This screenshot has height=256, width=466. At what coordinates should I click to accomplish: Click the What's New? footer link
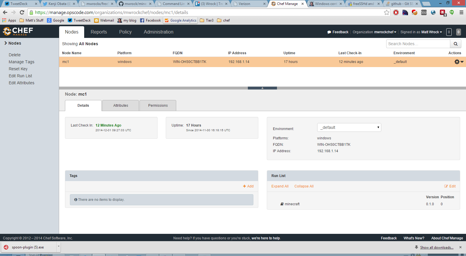[414, 238]
